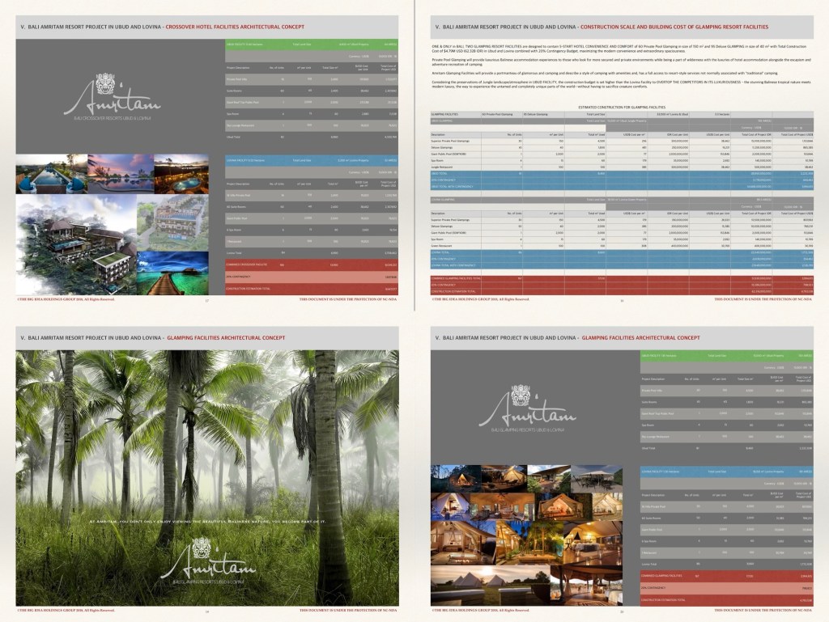Click the "Construction Estimation Total" row on the bottom-right glamping page
This screenshot has height=622, width=829.
point(726,600)
